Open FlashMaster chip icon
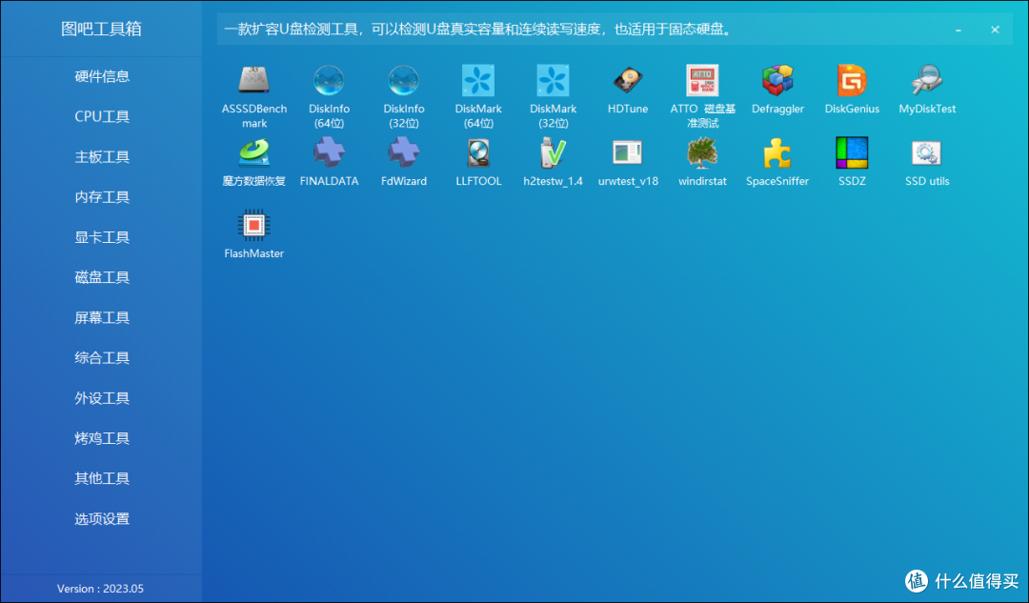1029x603 pixels. (254, 225)
